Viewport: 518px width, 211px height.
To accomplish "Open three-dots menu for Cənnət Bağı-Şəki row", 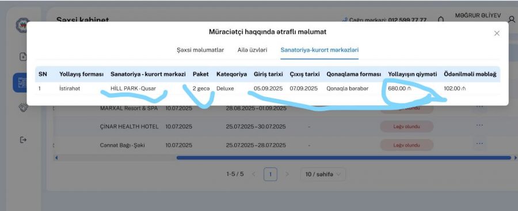I will 479,144.
